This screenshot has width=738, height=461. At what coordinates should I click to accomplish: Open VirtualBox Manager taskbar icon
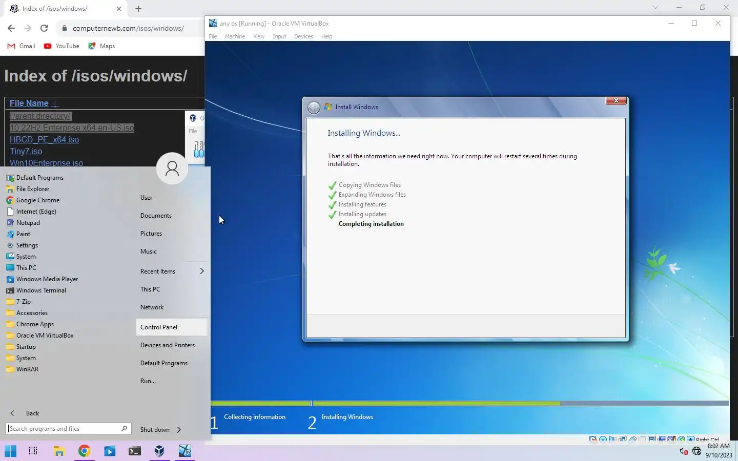click(159, 451)
